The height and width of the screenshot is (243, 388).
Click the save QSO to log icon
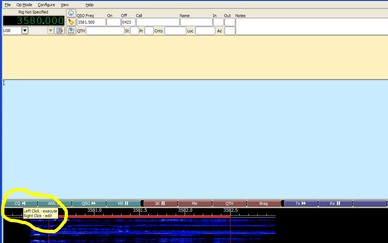coord(71,31)
